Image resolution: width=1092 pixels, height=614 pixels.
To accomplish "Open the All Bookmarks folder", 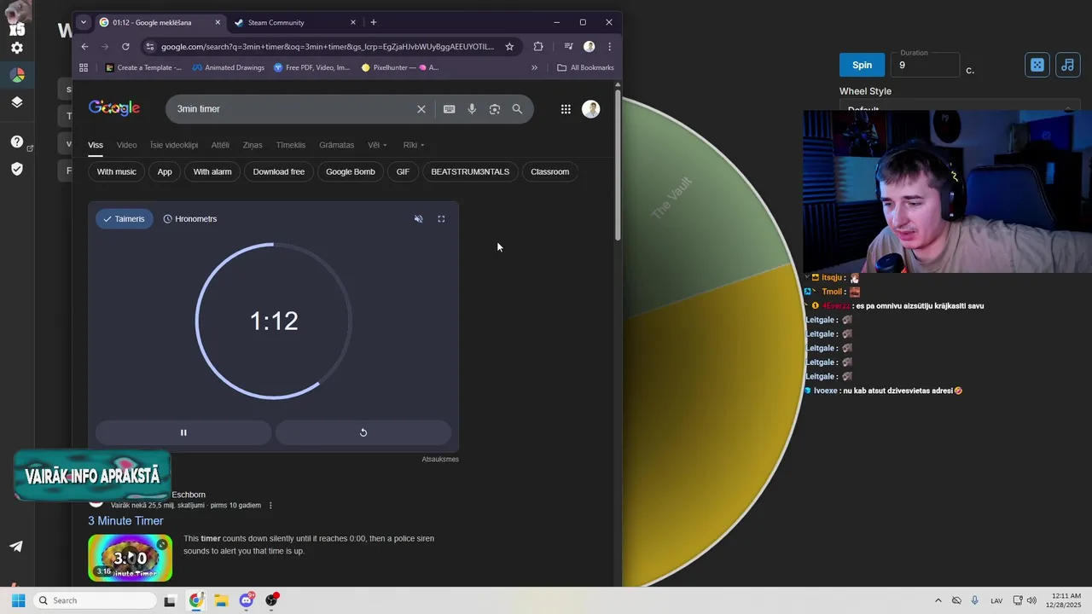I will click(x=585, y=67).
